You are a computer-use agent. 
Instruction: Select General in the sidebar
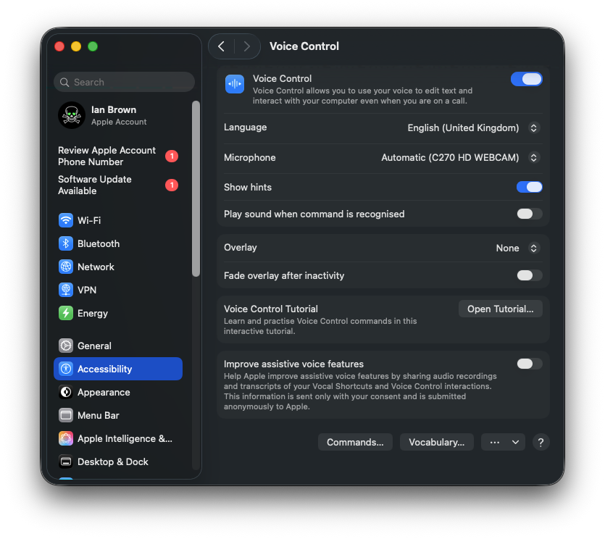coord(118,346)
